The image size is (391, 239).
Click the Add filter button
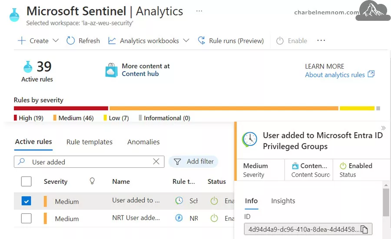click(x=193, y=162)
